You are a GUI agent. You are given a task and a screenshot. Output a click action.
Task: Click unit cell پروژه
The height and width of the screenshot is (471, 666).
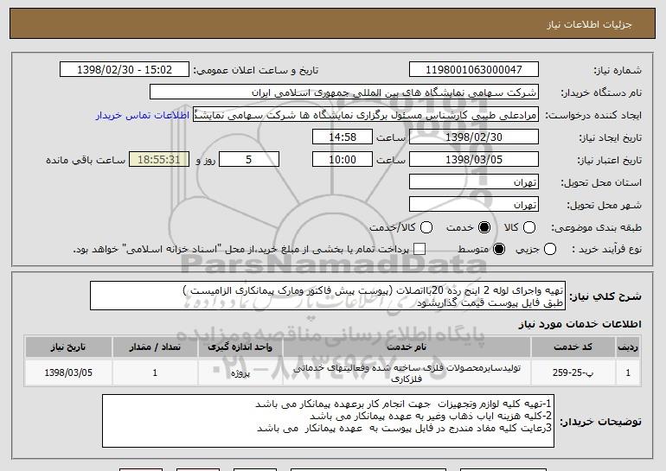[240, 372]
